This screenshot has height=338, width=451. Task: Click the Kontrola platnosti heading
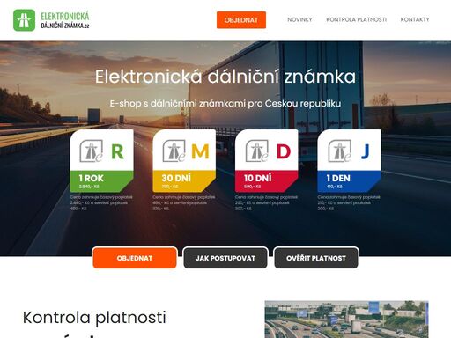pyautogui.click(x=94, y=318)
